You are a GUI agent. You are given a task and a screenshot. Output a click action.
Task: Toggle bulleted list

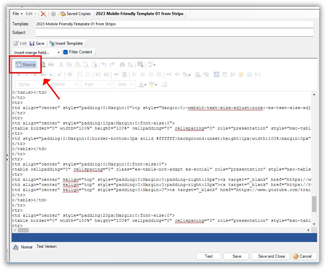click(x=88, y=75)
